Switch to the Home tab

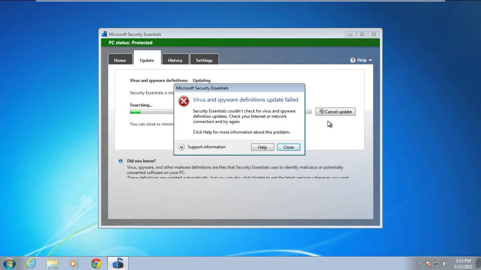tap(120, 60)
